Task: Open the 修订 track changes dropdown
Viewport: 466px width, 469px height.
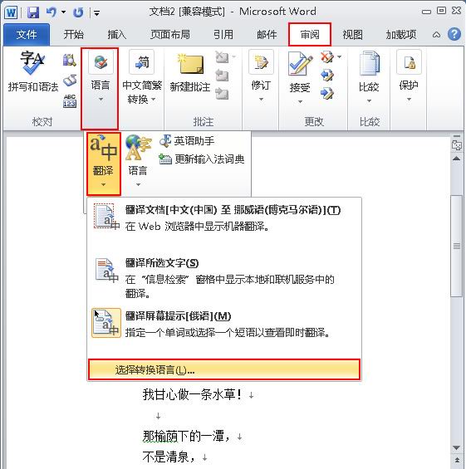Action: coord(261,76)
